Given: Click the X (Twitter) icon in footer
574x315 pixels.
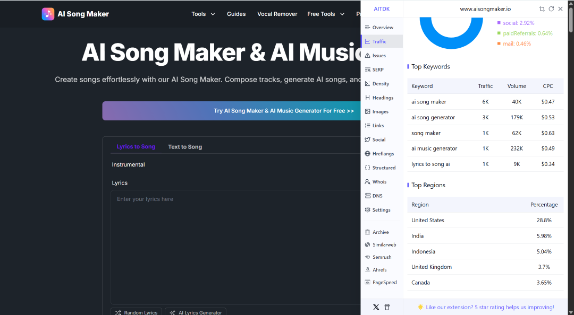Looking at the screenshot, I should click(376, 307).
